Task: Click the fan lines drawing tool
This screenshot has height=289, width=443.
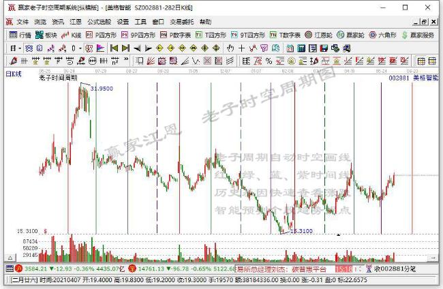Action: tap(151, 61)
